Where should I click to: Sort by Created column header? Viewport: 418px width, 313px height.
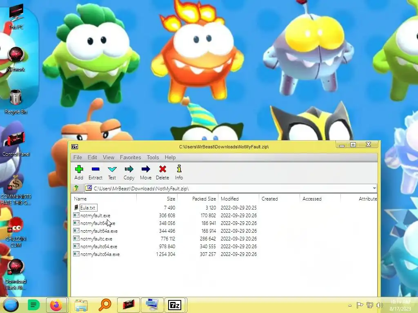tap(279, 198)
